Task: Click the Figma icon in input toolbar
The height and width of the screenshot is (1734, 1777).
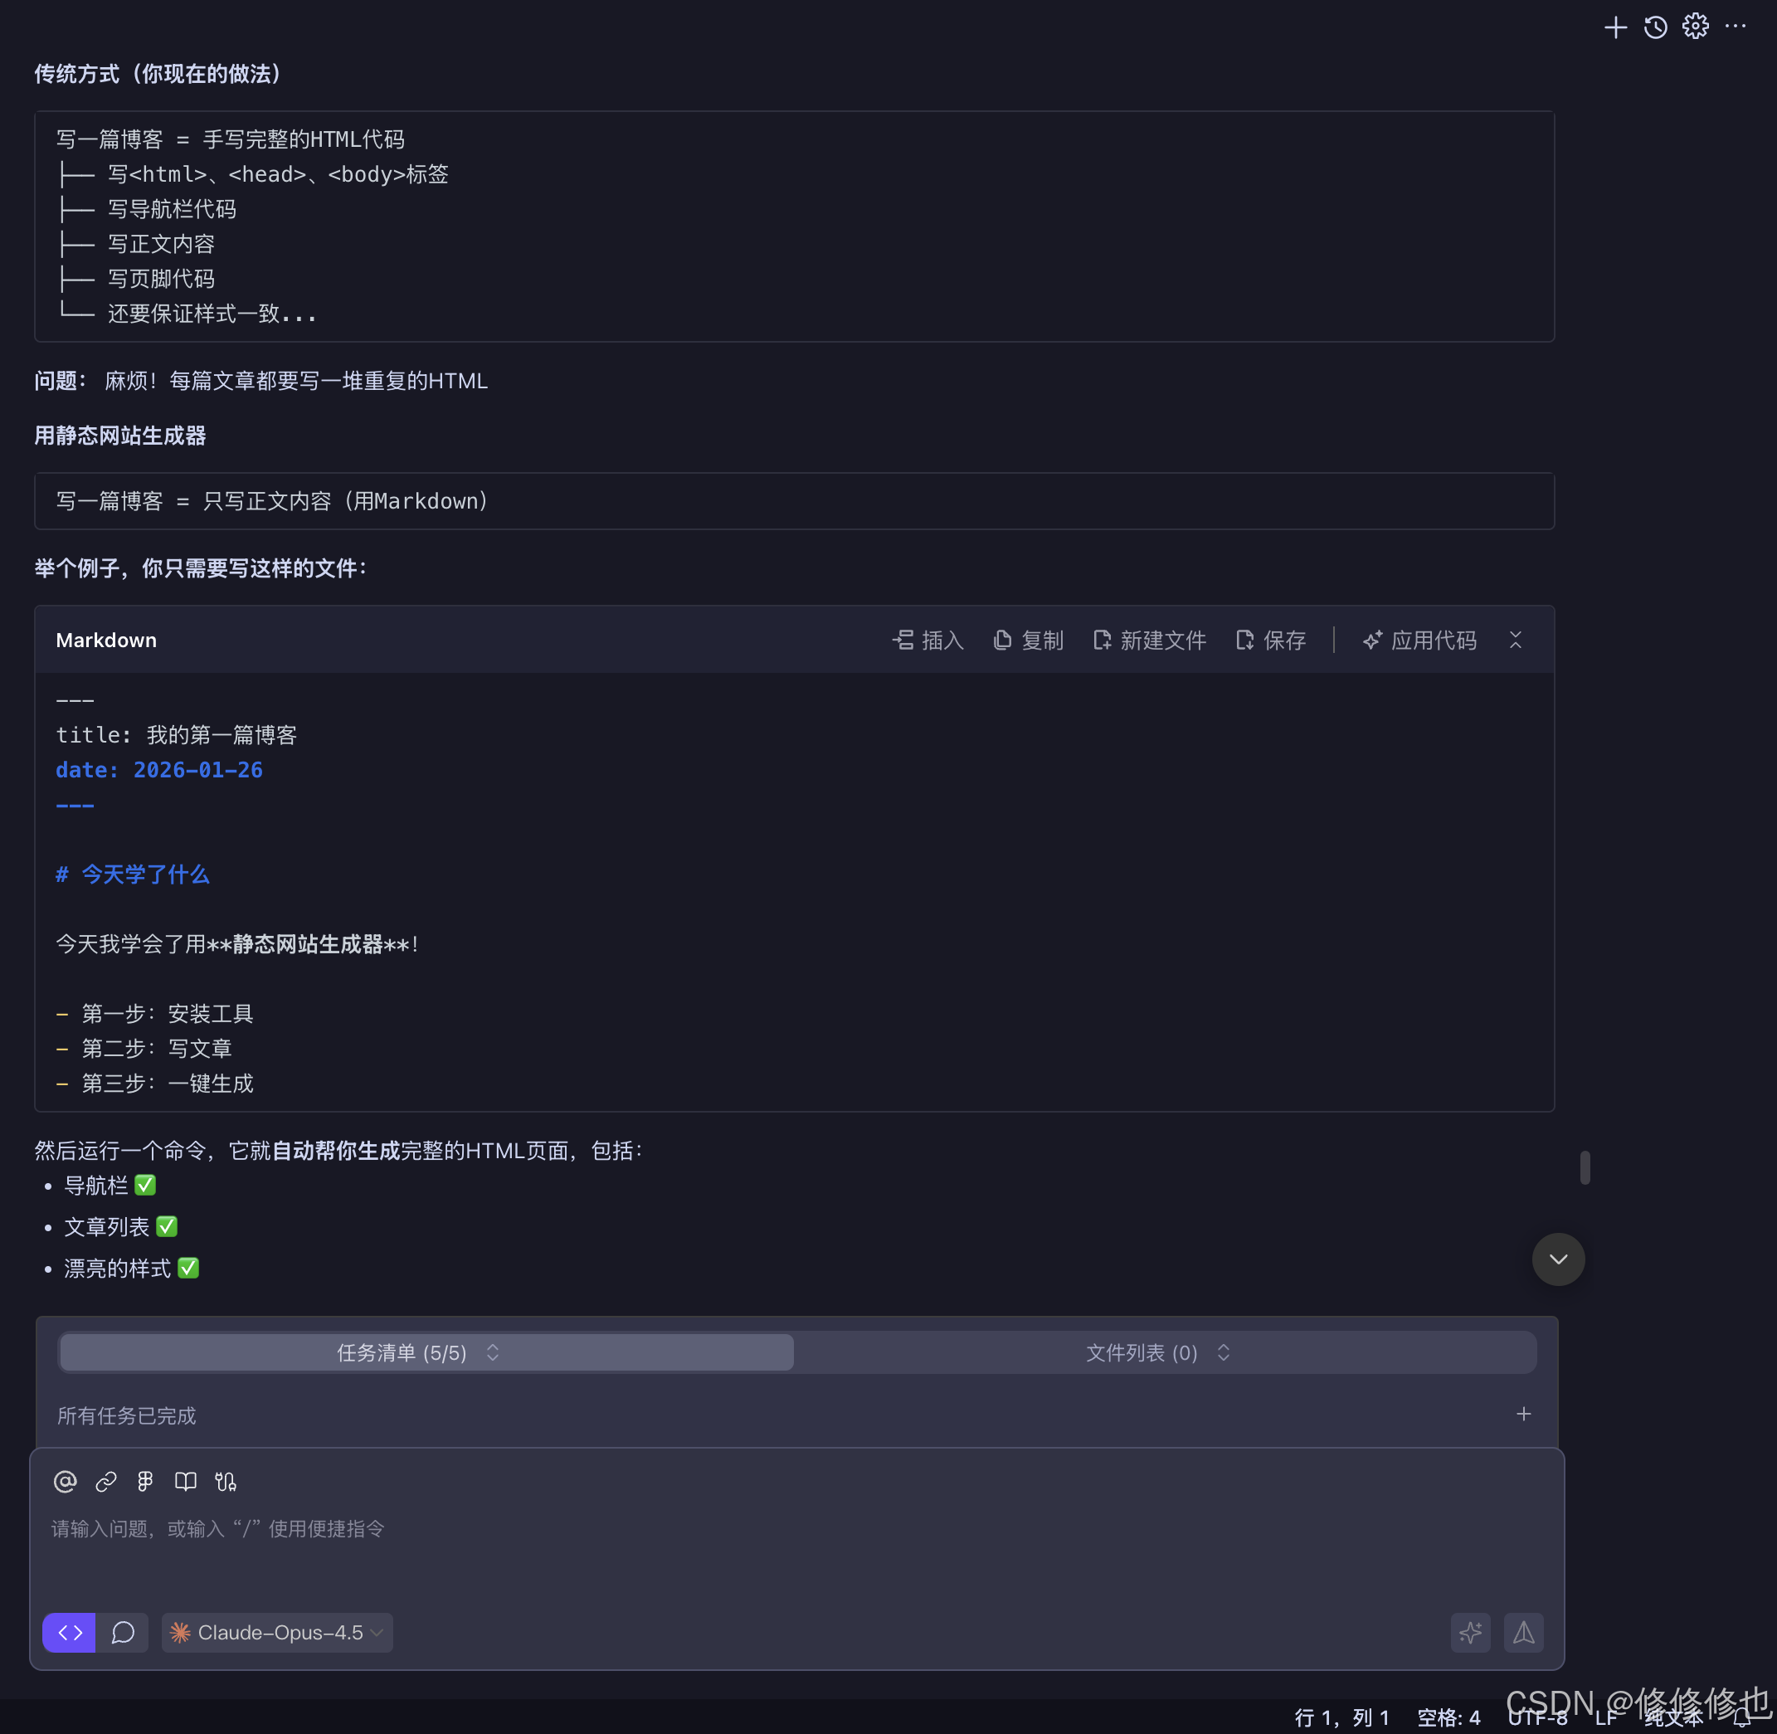Action: pyautogui.click(x=145, y=1482)
